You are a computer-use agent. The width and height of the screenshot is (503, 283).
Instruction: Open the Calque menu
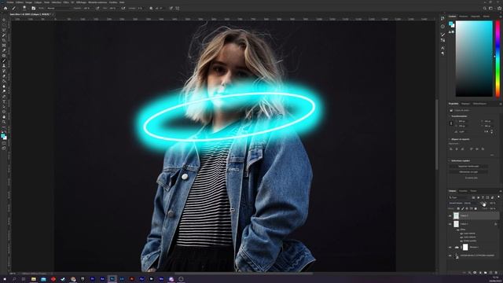pyautogui.click(x=38, y=2)
